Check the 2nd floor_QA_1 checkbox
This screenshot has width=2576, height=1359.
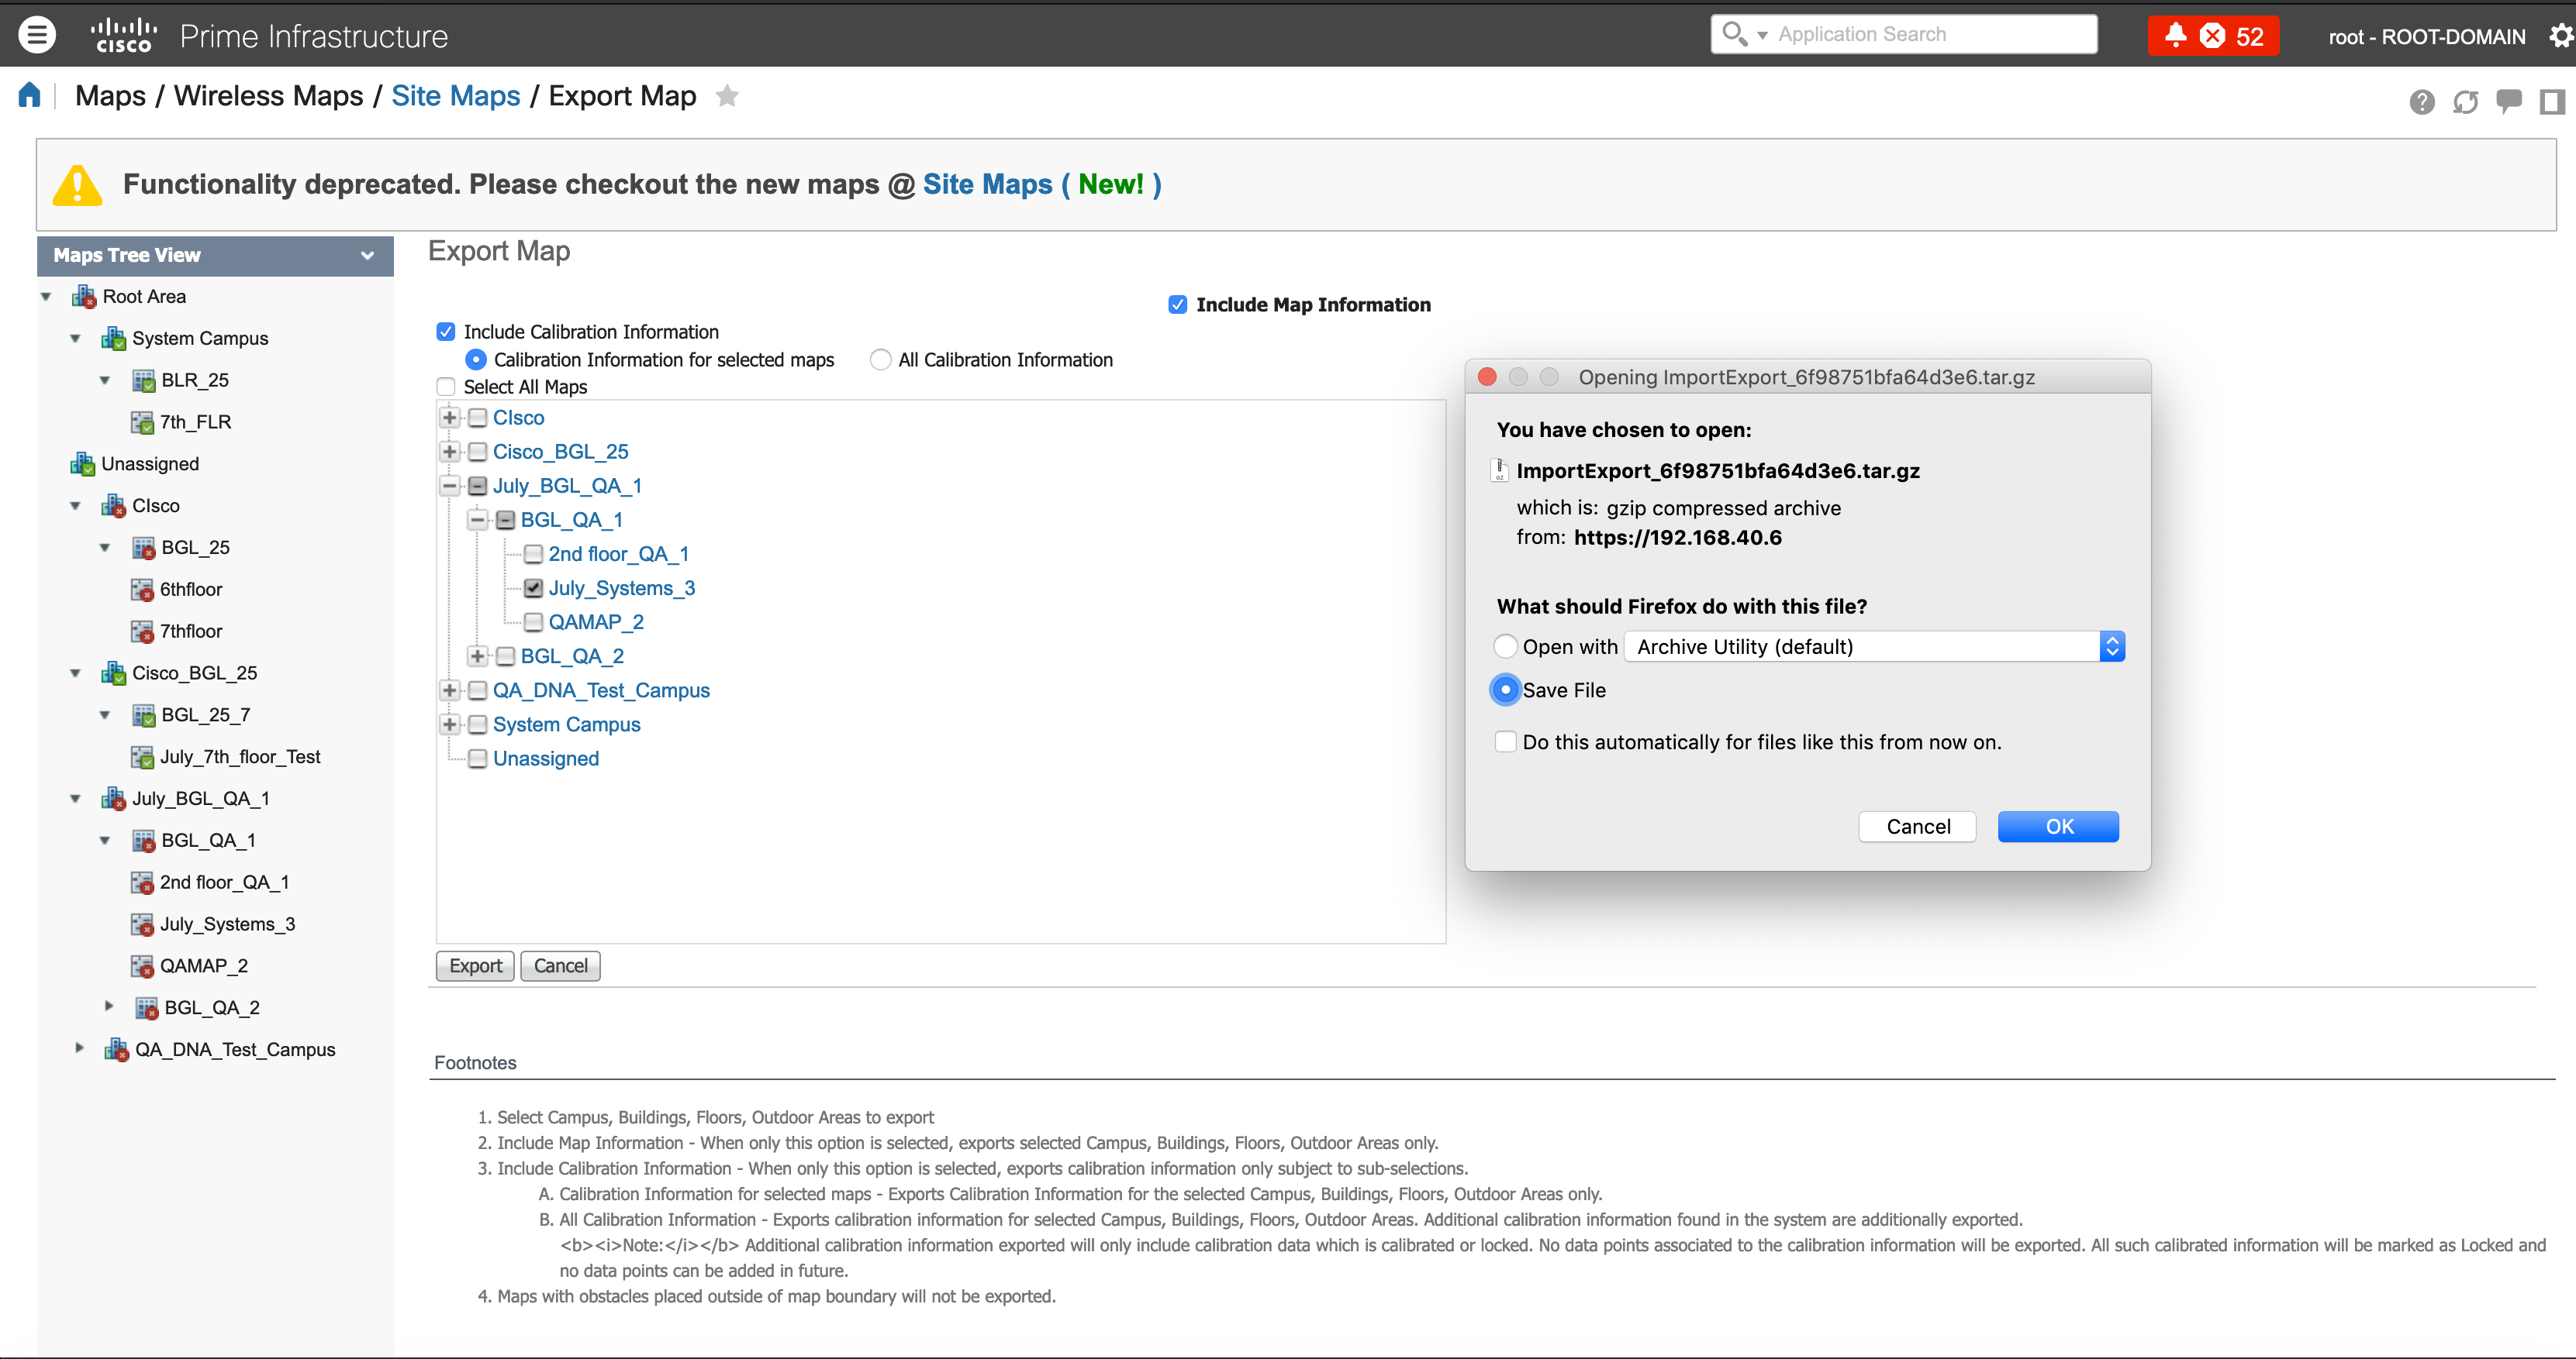pyautogui.click(x=533, y=555)
